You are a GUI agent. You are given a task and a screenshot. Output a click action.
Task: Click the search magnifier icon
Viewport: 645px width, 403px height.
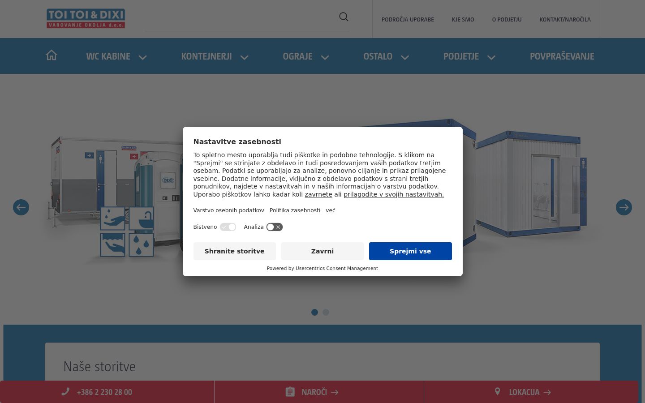(x=344, y=17)
